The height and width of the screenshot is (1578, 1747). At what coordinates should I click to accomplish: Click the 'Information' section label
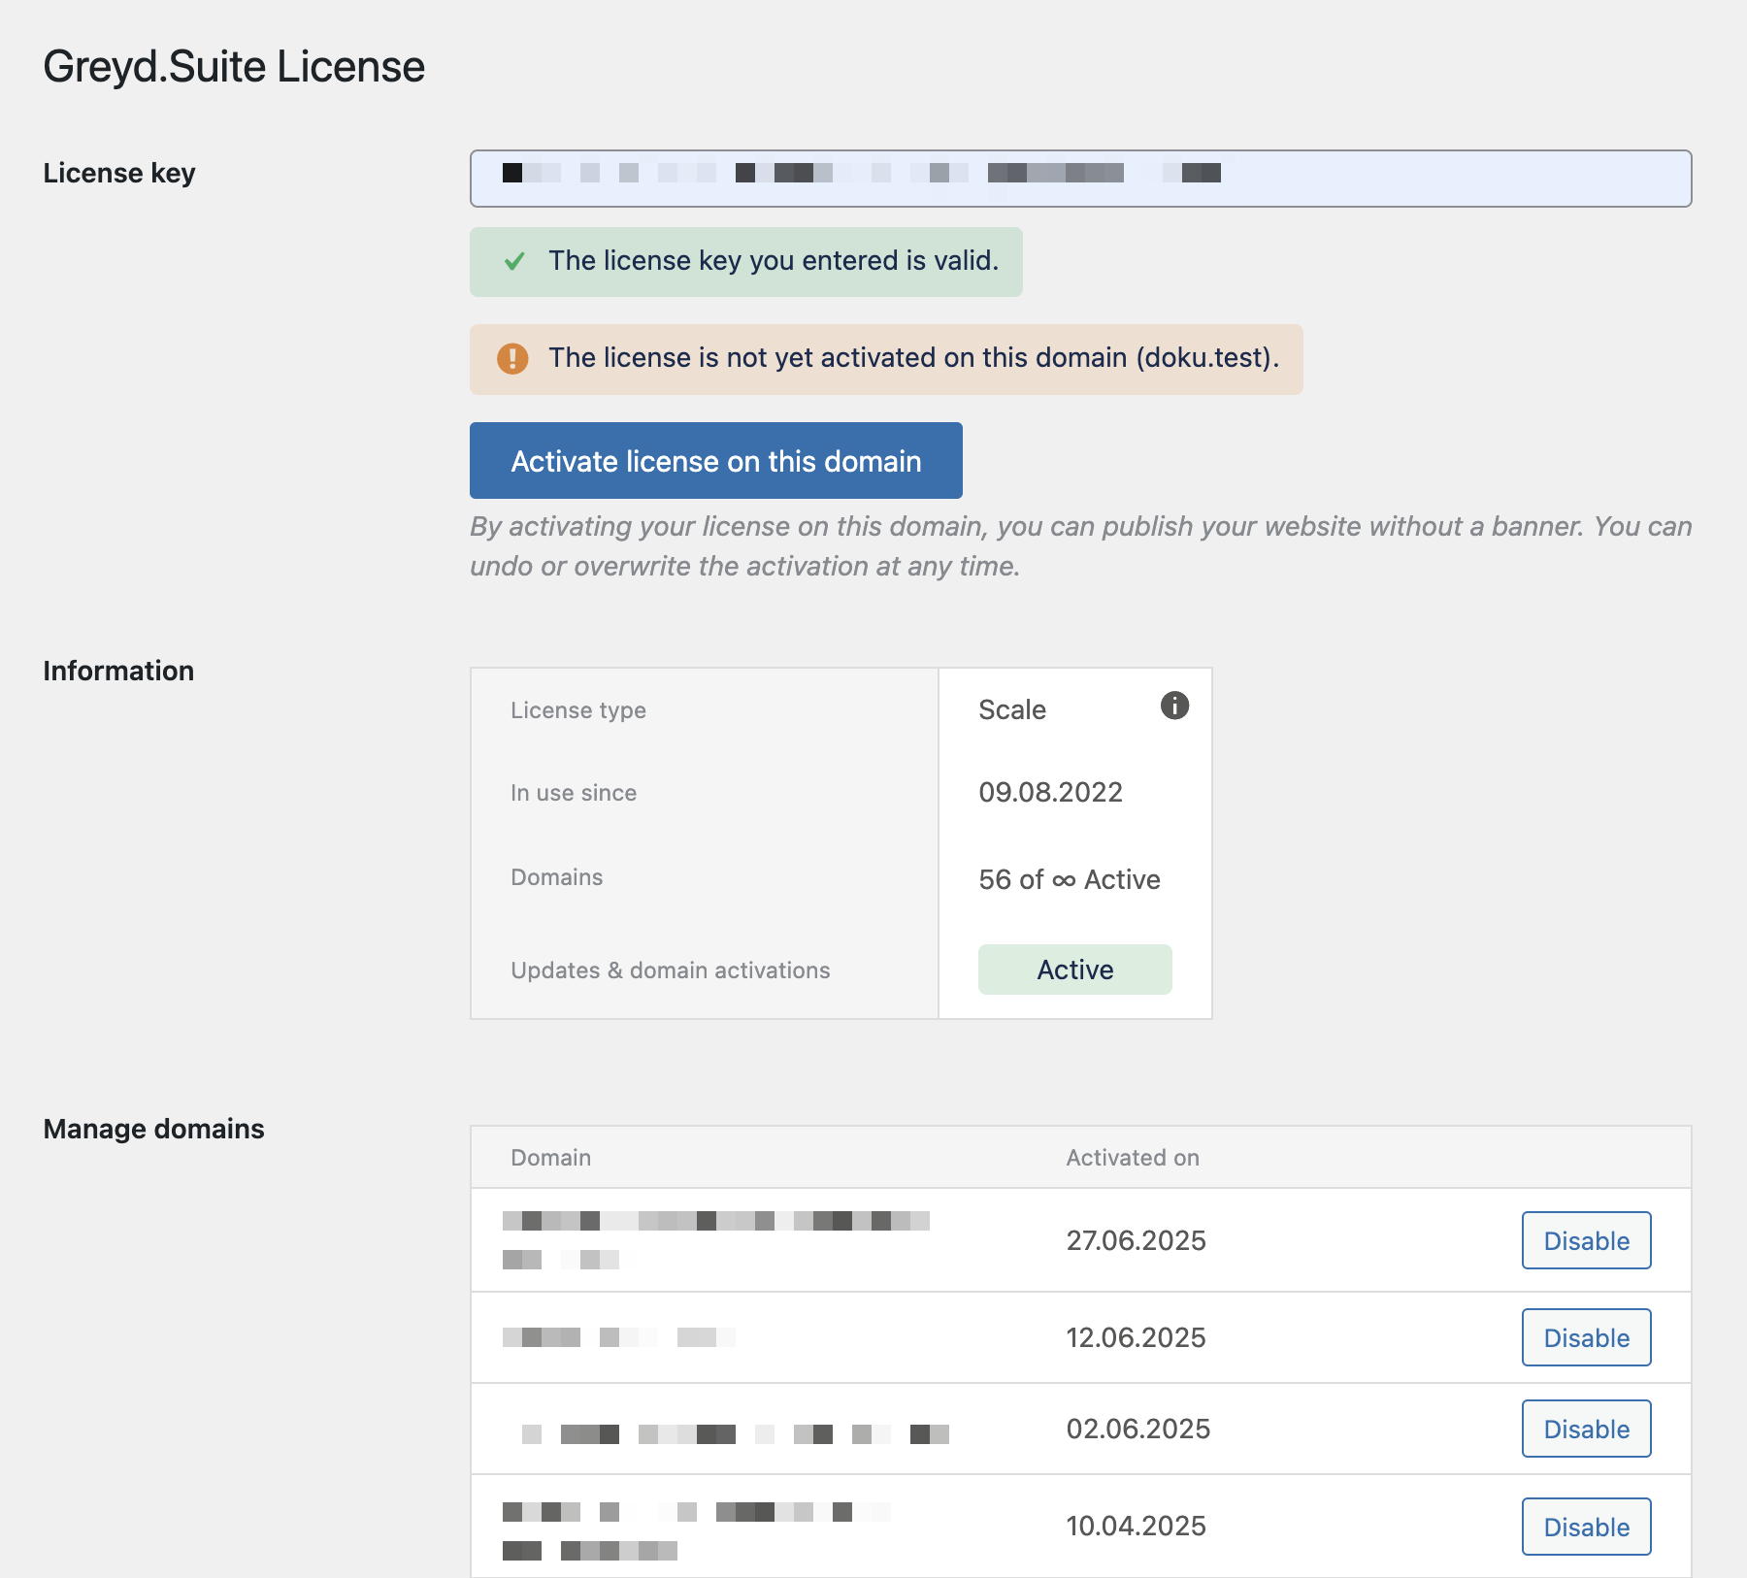click(118, 672)
